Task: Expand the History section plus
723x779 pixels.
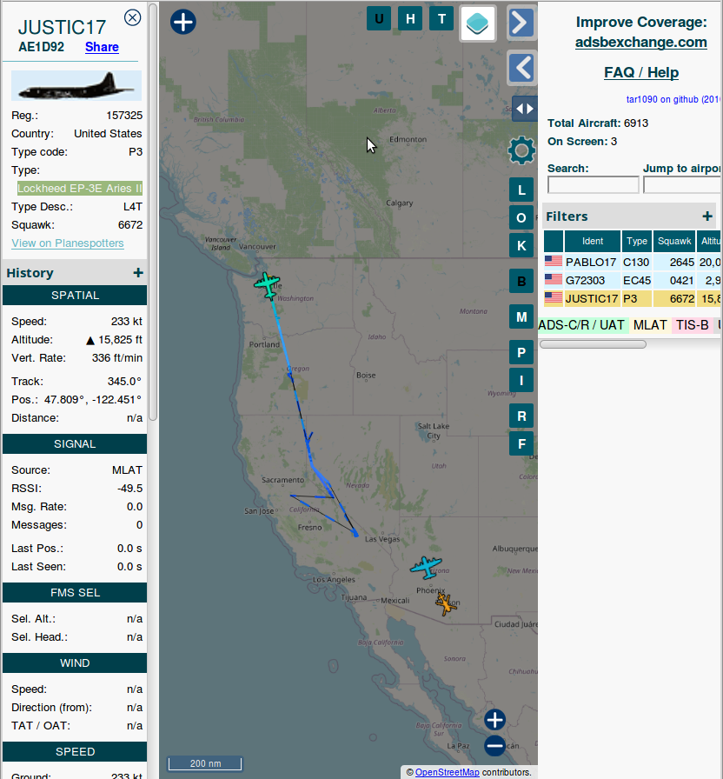Action: tap(138, 273)
